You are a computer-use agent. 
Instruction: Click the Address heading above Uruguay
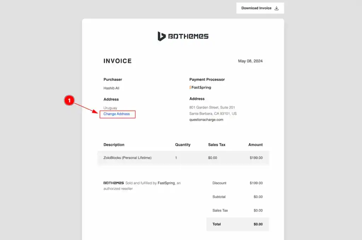click(x=111, y=99)
